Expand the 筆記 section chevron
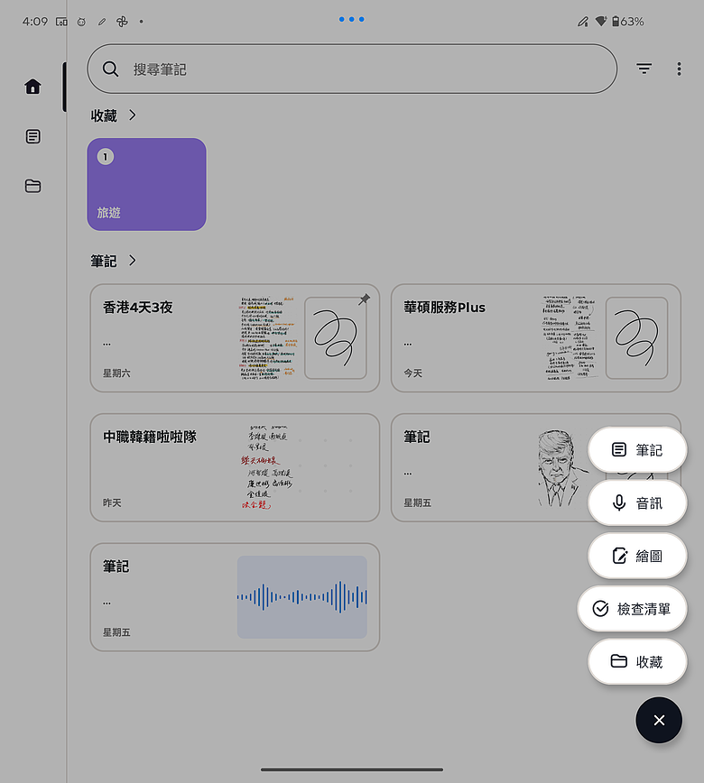 133,261
